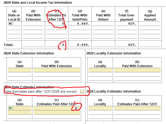Click first Locality field in Locality Estimates Information

100,108
